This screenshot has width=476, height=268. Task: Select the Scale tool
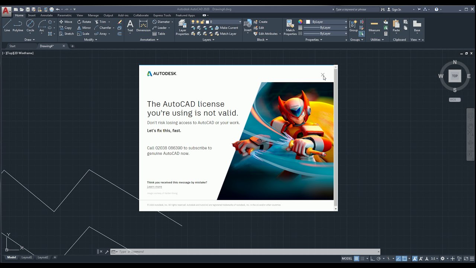(83, 33)
